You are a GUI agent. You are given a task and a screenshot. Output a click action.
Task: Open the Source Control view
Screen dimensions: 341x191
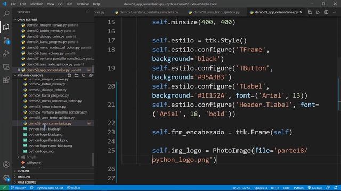(x=6, y=40)
